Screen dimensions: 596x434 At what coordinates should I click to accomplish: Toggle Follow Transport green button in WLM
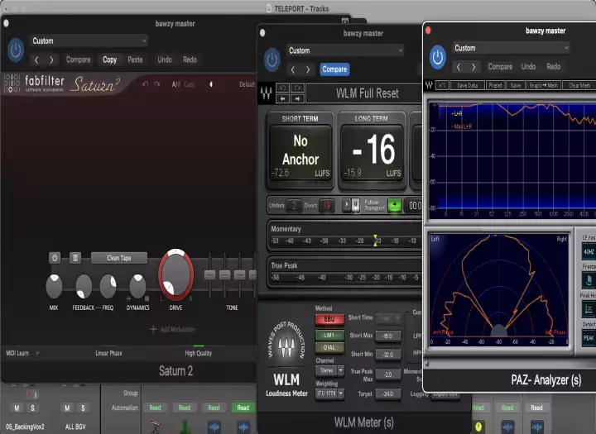pyautogui.click(x=395, y=205)
